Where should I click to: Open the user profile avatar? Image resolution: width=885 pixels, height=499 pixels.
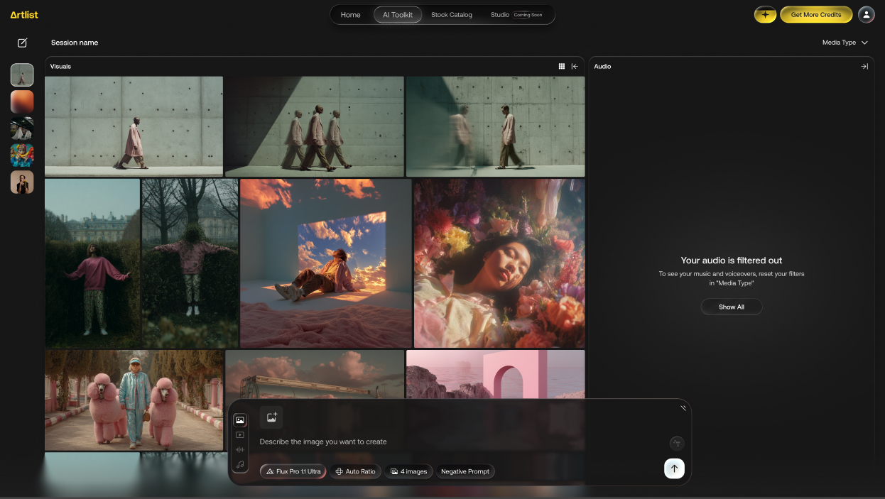click(x=866, y=14)
